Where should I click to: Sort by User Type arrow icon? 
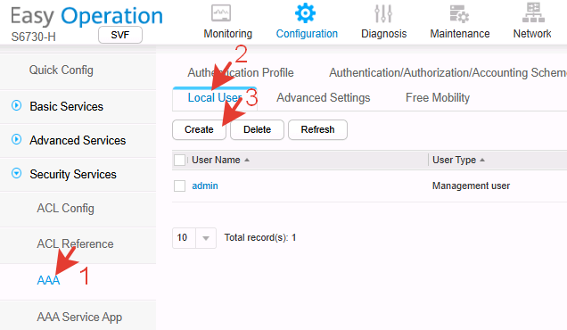[x=482, y=160]
